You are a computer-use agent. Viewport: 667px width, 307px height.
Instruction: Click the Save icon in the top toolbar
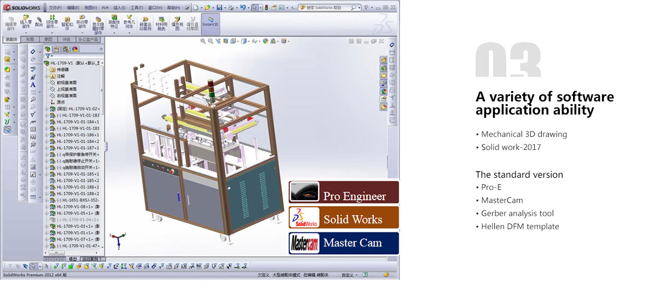click(x=219, y=8)
